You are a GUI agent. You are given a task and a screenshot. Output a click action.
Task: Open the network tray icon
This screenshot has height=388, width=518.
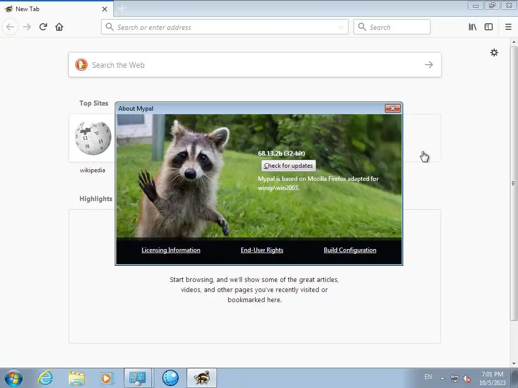455,378
